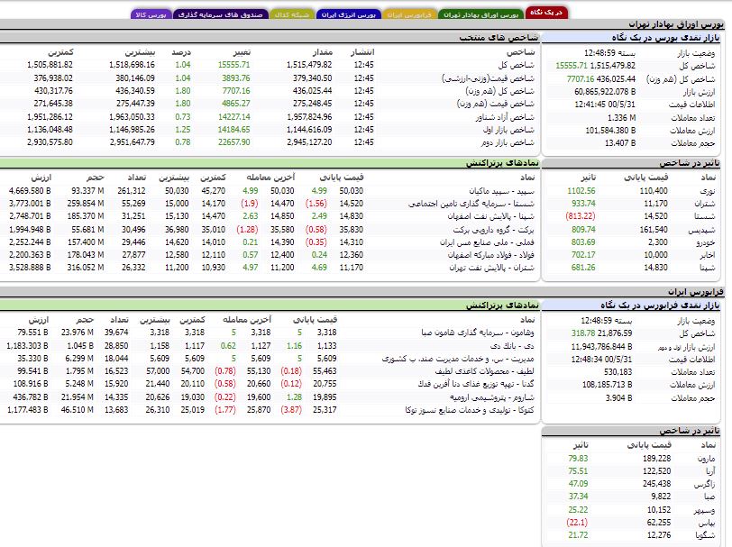The image size is (732, 547).
Task: Open 'اخابر' in index impact table
Action: (x=708, y=255)
